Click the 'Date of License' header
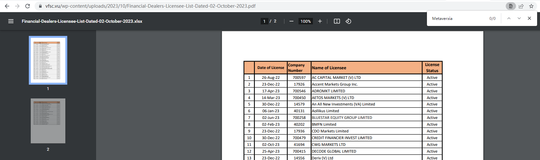This screenshot has height=160, width=540. click(x=271, y=68)
